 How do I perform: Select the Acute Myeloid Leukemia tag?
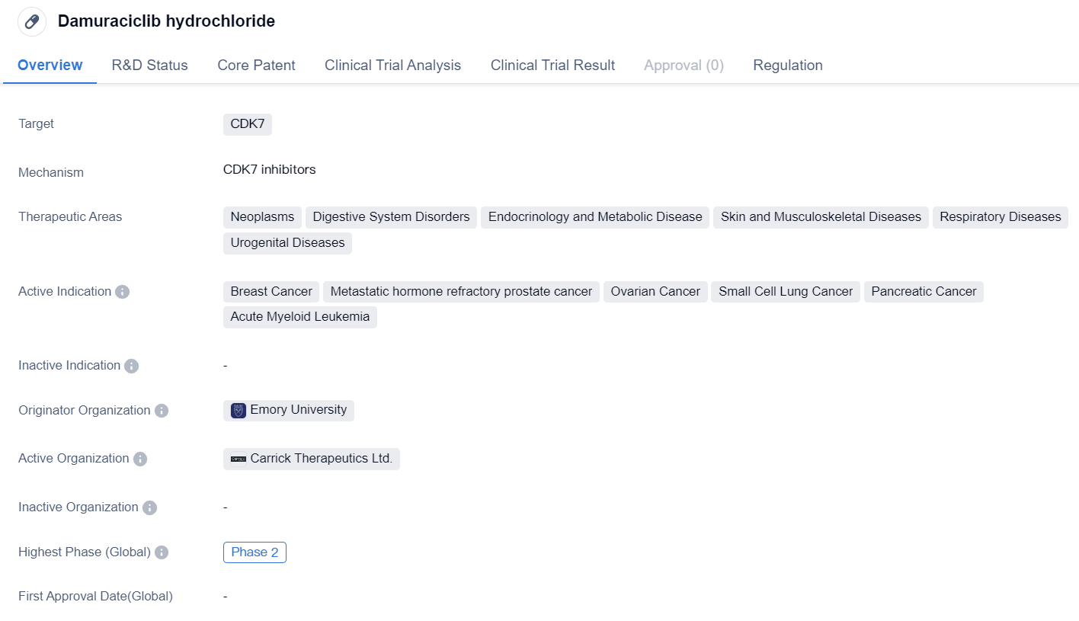pyautogui.click(x=299, y=317)
